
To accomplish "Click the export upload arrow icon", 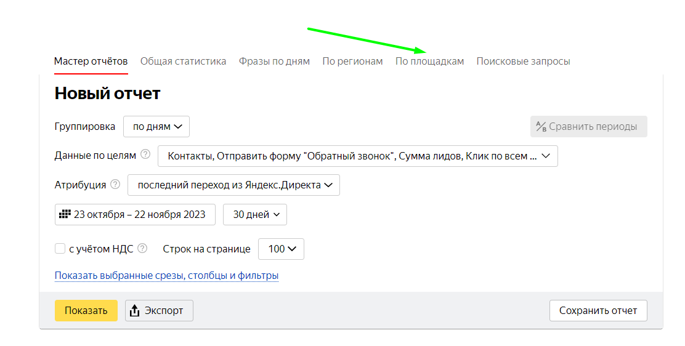I will [134, 311].
